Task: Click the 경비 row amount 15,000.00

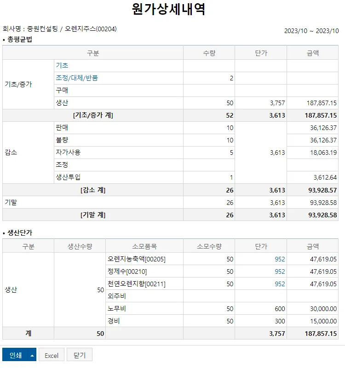Action: [x=323, y=321]
